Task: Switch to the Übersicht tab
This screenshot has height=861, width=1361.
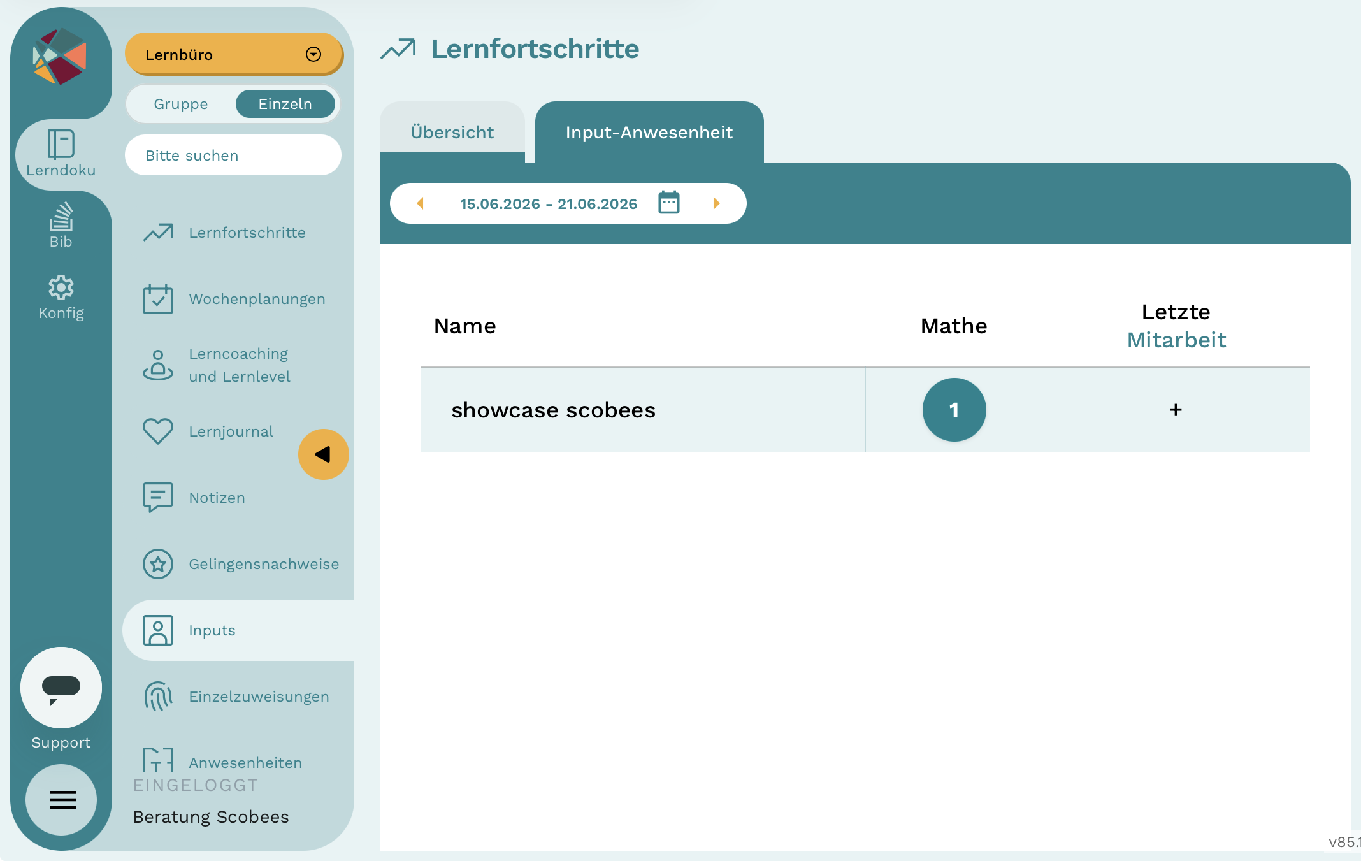Action: [452, 132]
